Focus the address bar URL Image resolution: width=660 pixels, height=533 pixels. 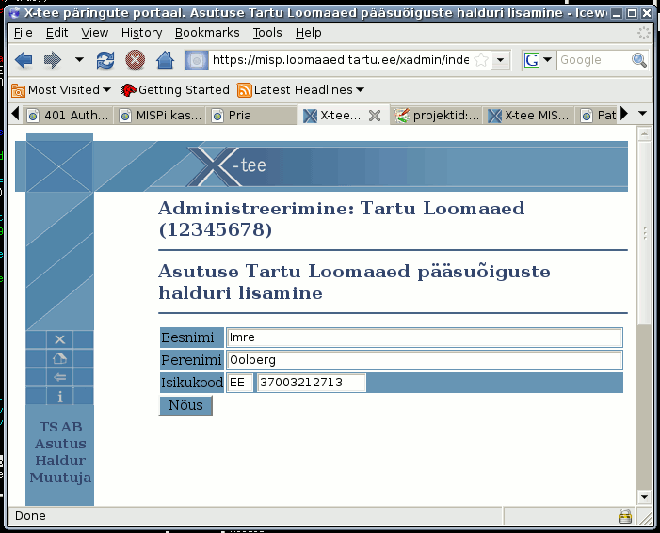click(x=342, y=60)
